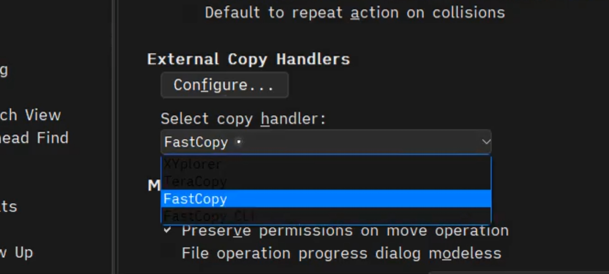The width and height of the screenshot is (609, 274).
Task: Click the Preserve permissions on move operation label
Action: click(x=345, y=231)
